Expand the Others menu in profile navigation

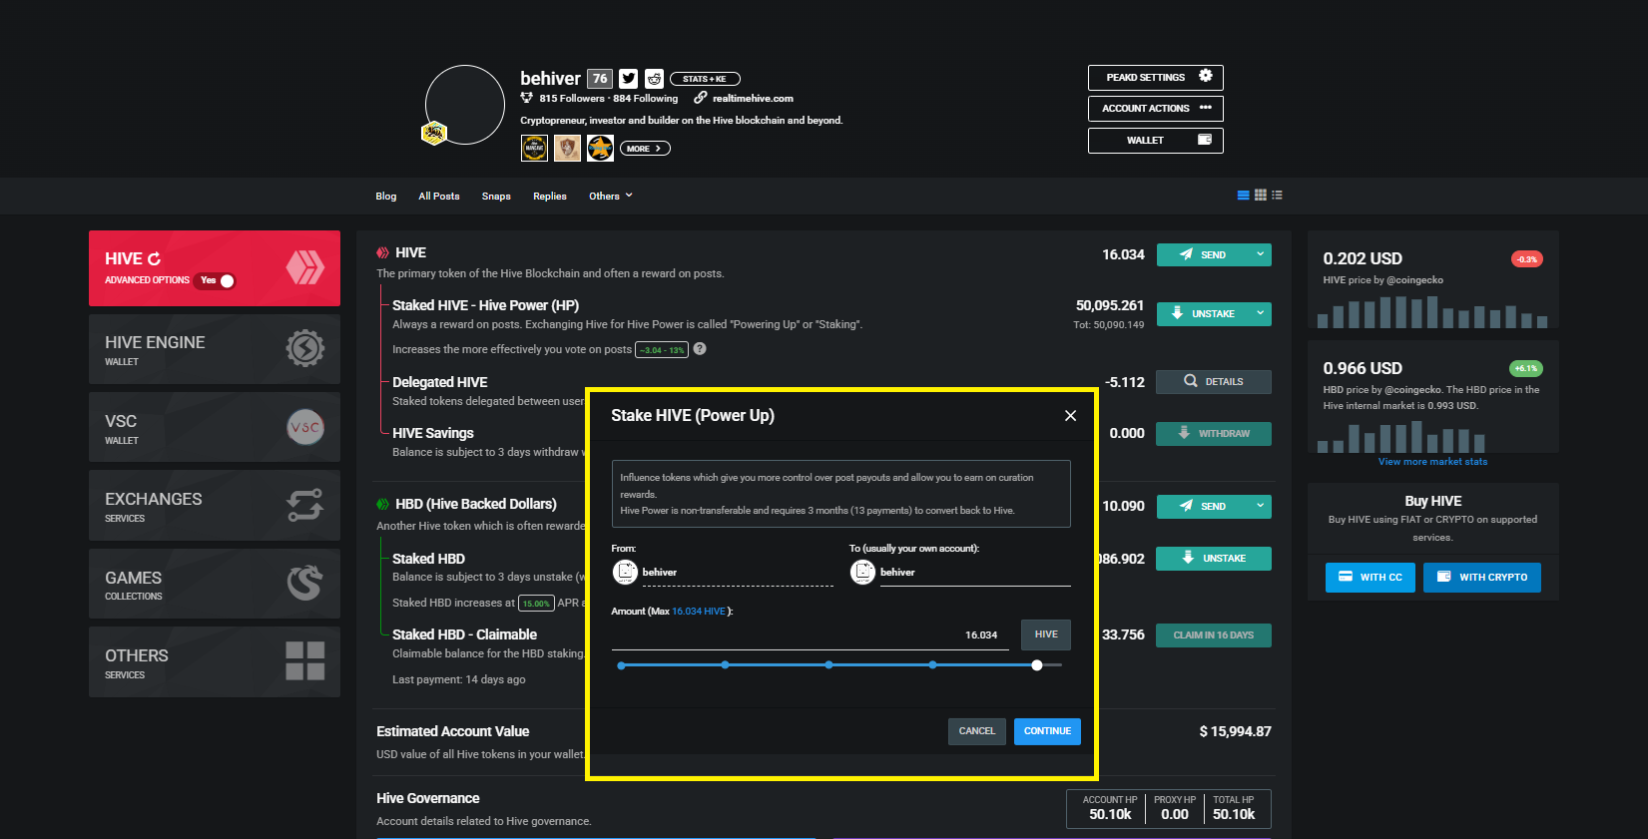click(x=610, y=196)
